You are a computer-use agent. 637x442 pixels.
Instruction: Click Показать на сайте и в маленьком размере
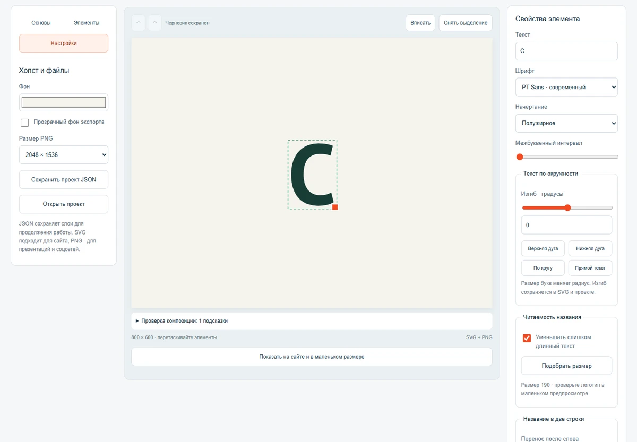[x=312, y=357]
